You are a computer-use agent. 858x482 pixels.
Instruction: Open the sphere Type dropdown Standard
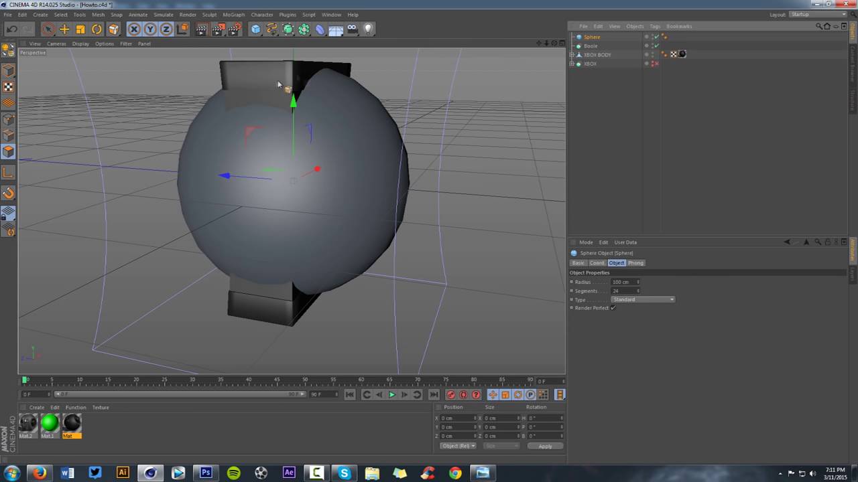(643, 299)
